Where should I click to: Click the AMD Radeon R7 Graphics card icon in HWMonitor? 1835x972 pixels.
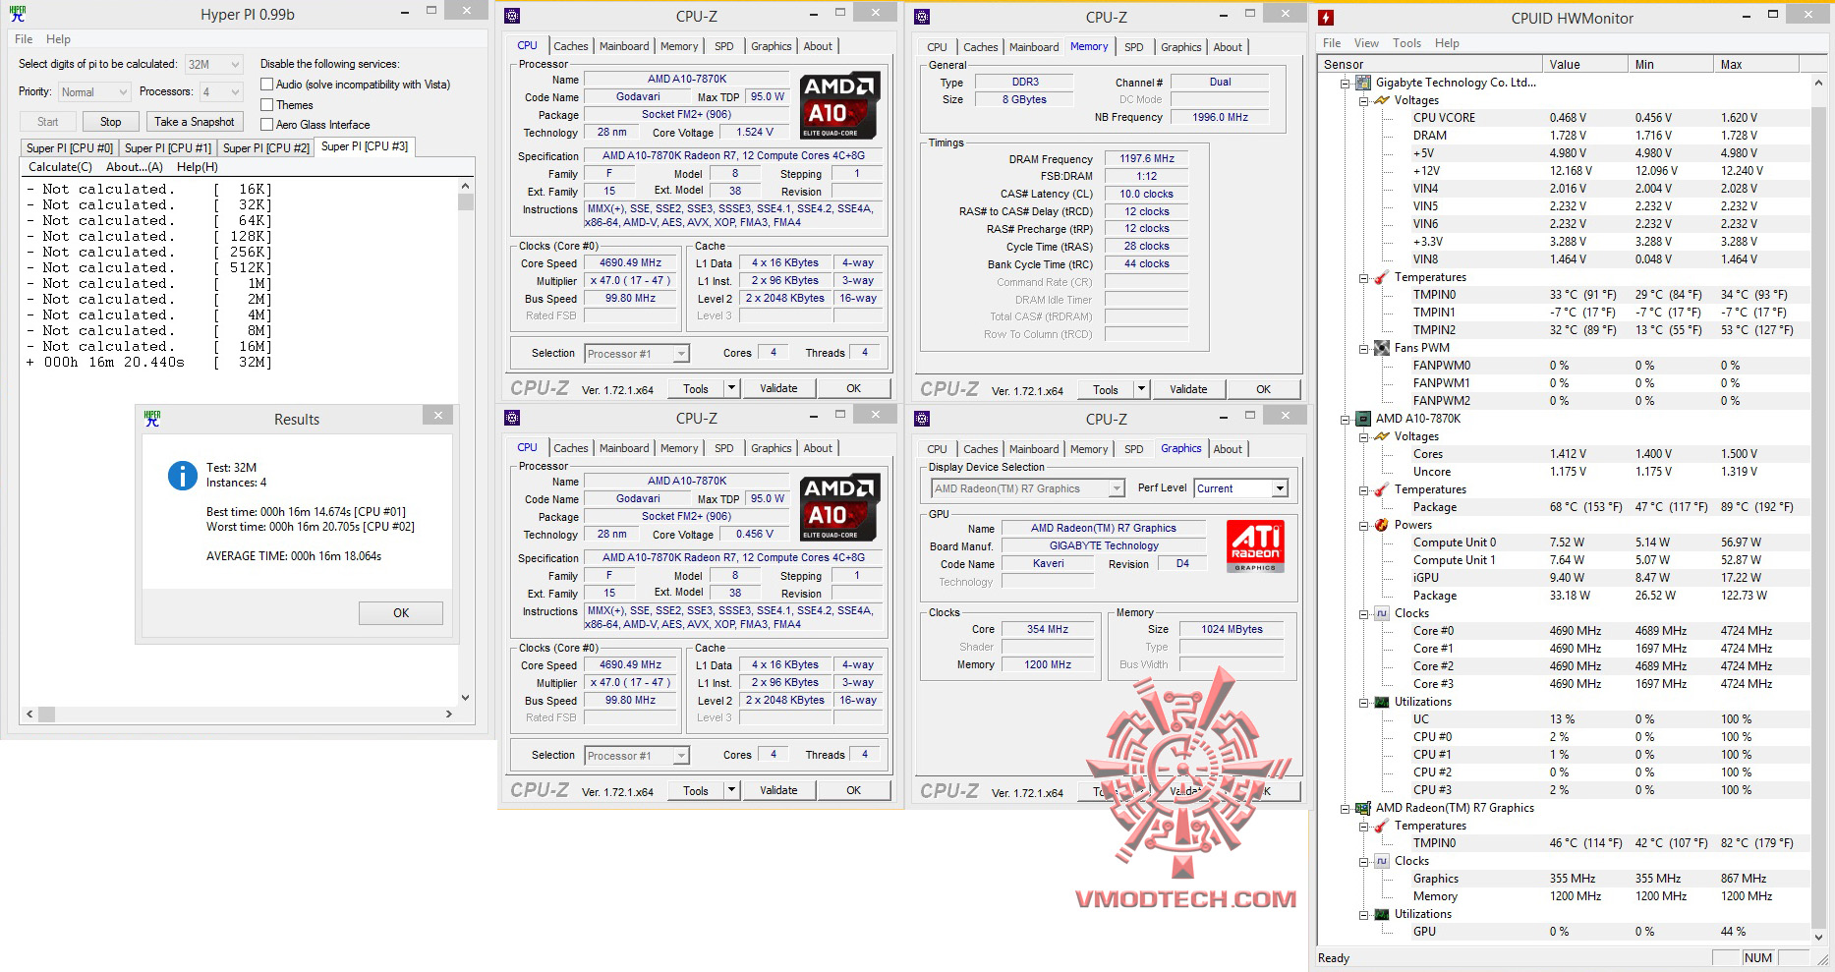pos(1362,808)
